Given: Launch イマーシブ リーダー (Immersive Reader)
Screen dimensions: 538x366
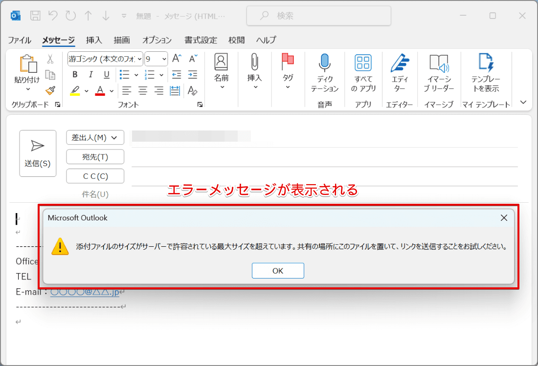Looking at the screenshot, I should (x=439, y=74).
